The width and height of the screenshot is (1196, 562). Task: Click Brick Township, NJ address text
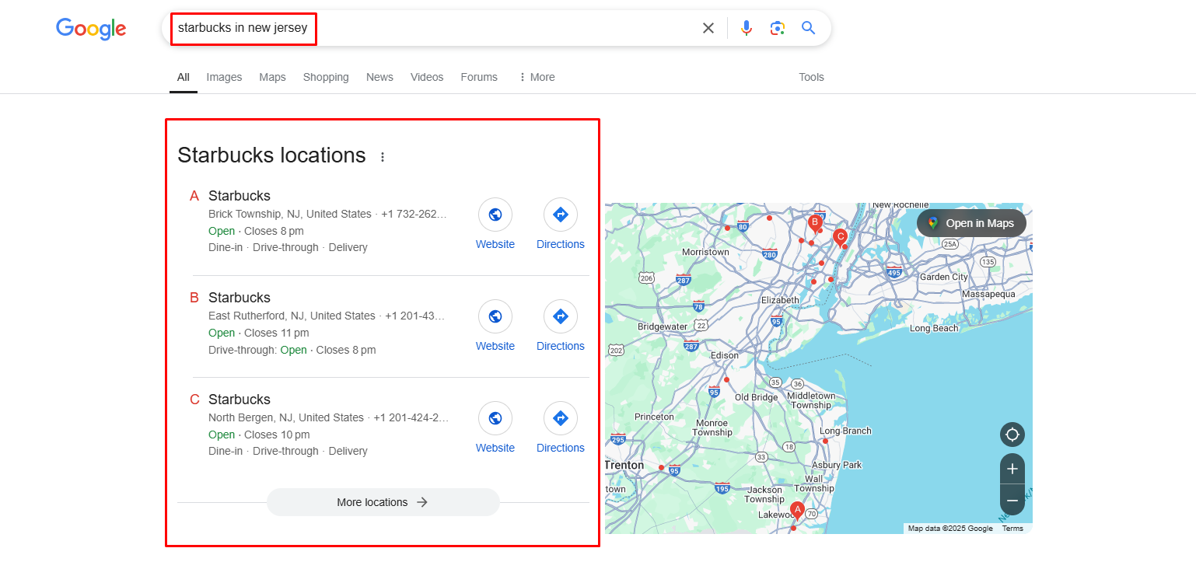pyautogui.click(x=290, y=214)
